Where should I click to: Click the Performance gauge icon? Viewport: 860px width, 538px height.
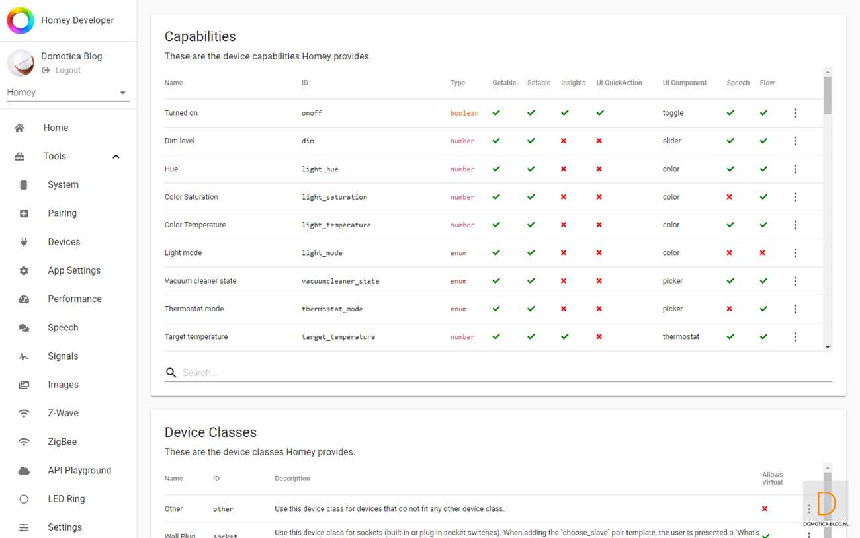24,299
